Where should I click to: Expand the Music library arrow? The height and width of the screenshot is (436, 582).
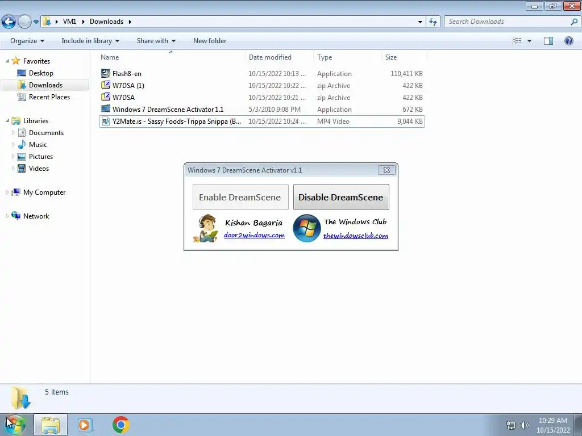(14, 144)
